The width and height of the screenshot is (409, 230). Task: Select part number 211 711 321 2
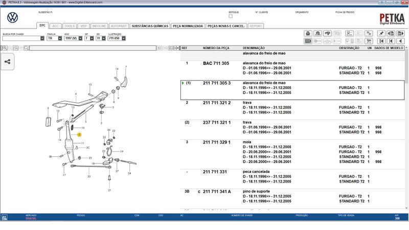pos(217,103)
